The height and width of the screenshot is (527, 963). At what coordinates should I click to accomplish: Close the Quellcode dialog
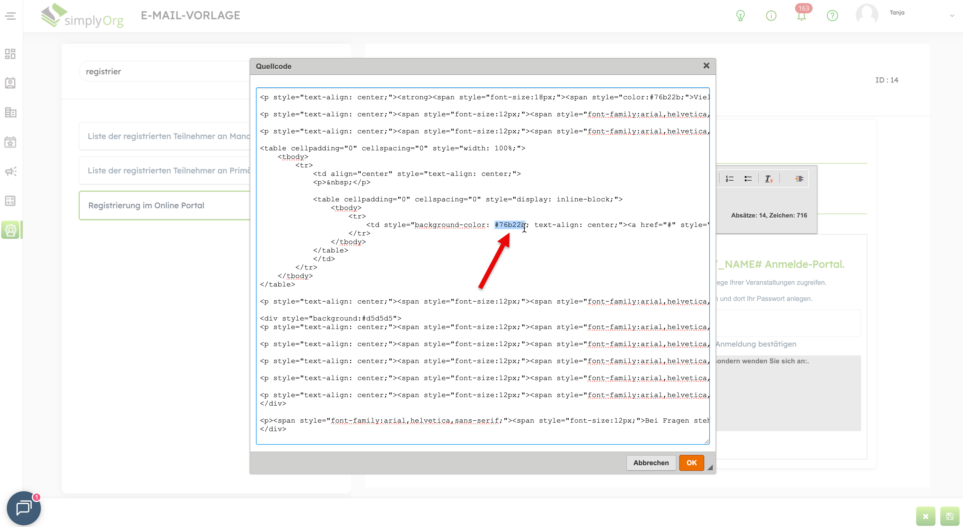(x=706, y=66)
